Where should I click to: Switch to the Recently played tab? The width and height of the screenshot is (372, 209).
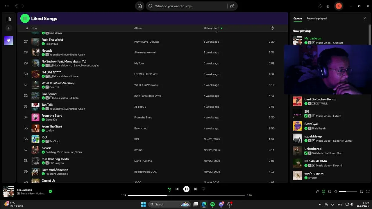pyautogui.click(x=316, y=18)
